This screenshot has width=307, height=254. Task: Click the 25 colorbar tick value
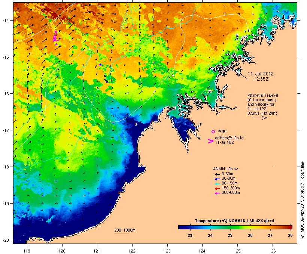(230, 235)
